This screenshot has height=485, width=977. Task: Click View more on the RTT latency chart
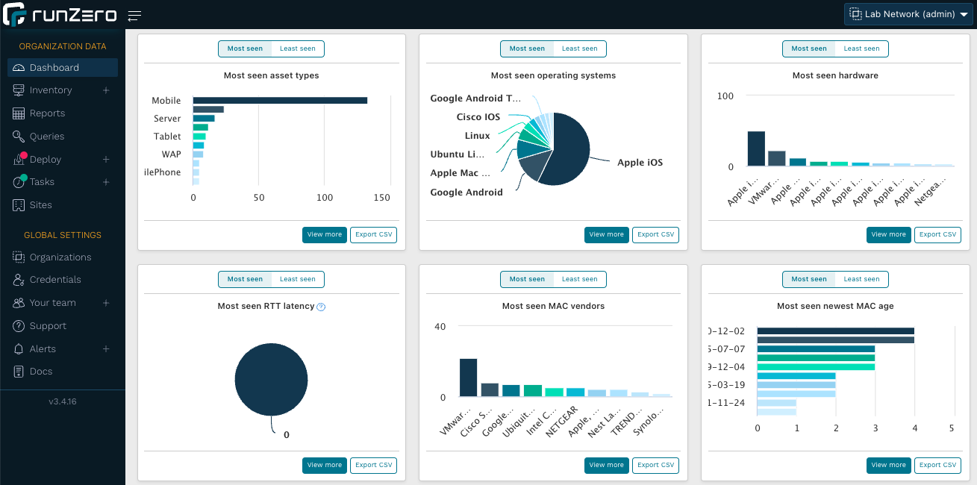324,465
